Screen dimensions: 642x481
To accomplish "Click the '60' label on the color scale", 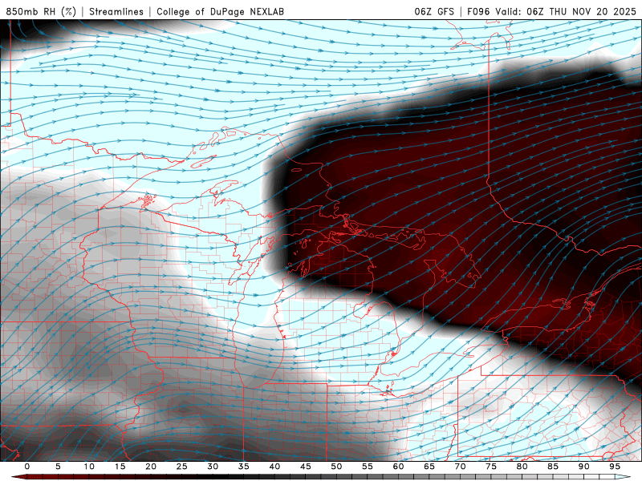I will (398, 467).
